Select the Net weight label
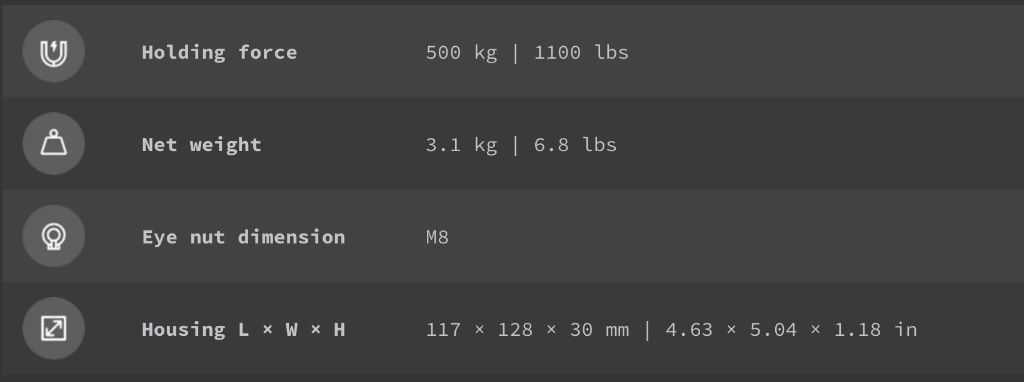This screenshot has height=382, width=1024. coord(201,145)
